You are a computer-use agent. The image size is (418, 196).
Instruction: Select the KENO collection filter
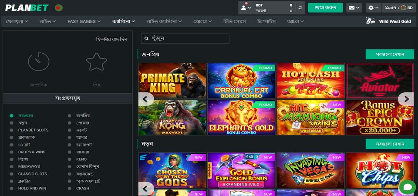click(x=82, y=159)
